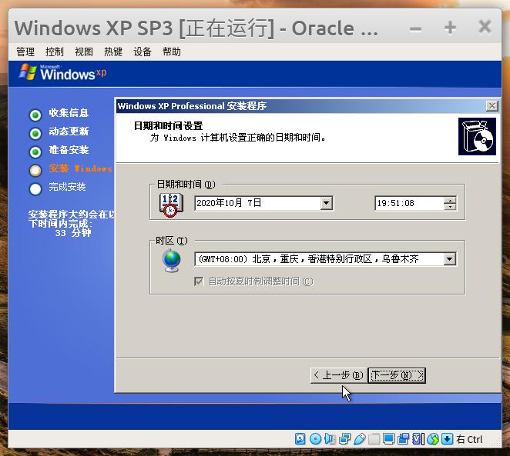Minimize the VirtualBox window

(x=415, y=28)
